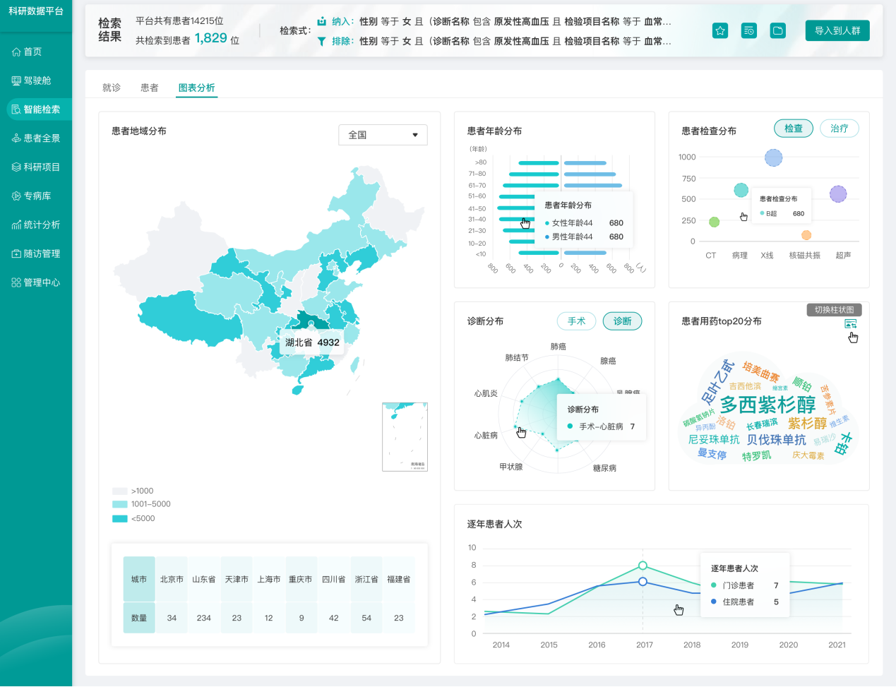This screenshot has height=687, width=896.
Task: Switch to the 患者 tab
Action: tap(150, 88)
